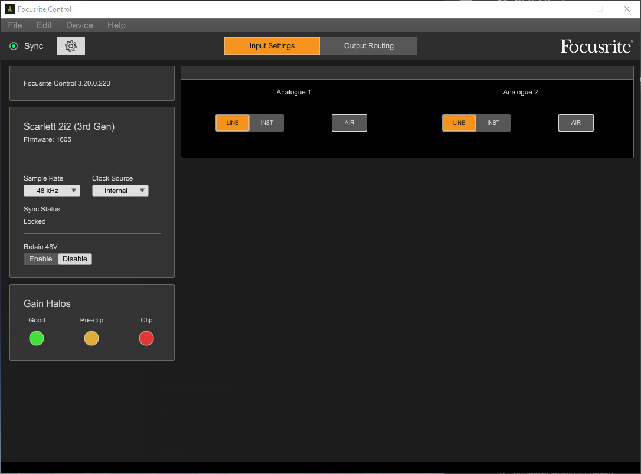The width and height of the screenshot is (641, 474).
Task: Open the Clock Source Internal dropdown
Action: (120, 191)
